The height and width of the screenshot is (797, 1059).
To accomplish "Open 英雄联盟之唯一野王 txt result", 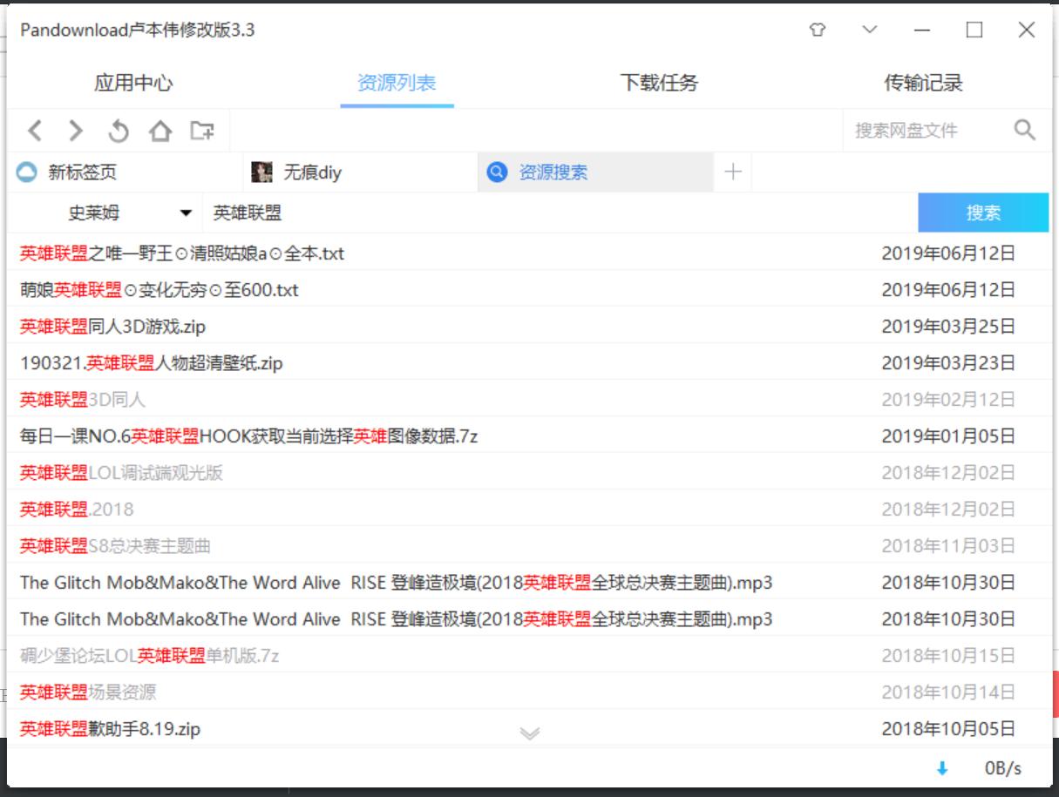I will pyautogui.click(x=528, y=253).
